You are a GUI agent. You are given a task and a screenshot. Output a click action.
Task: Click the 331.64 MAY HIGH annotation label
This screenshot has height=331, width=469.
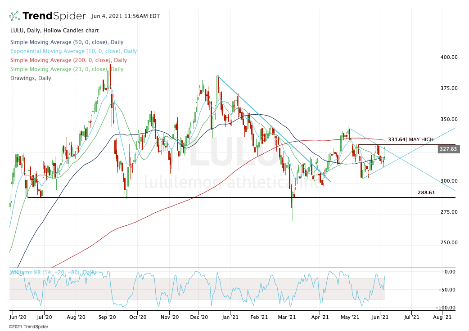410,139
